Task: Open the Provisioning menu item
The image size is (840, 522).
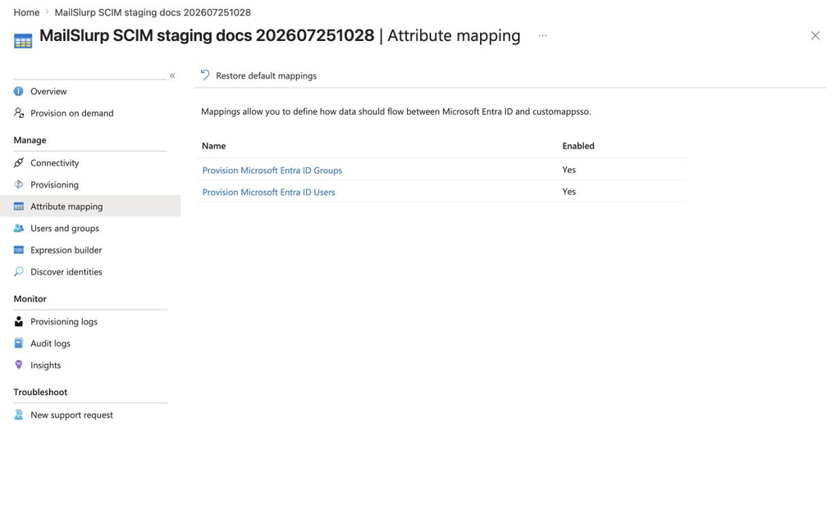Action: click(55, 184)
